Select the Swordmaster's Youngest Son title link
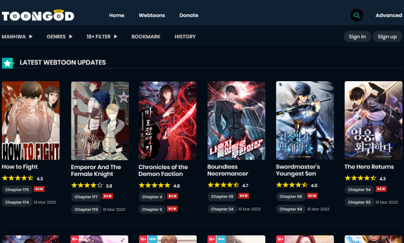 298,170
